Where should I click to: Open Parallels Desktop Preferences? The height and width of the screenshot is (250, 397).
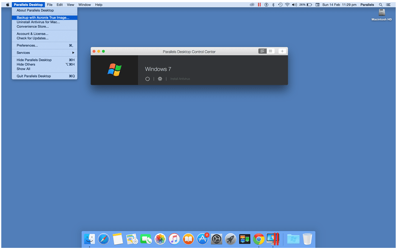tap(45, 45)
